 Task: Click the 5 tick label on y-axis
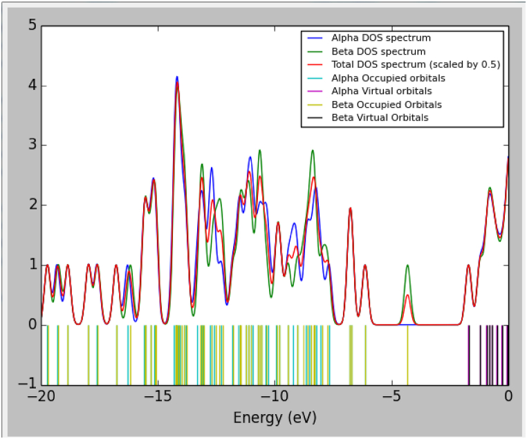(x=32, y=26)
